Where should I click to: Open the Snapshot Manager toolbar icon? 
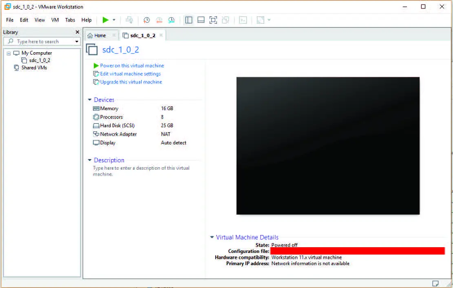[171, 20]
